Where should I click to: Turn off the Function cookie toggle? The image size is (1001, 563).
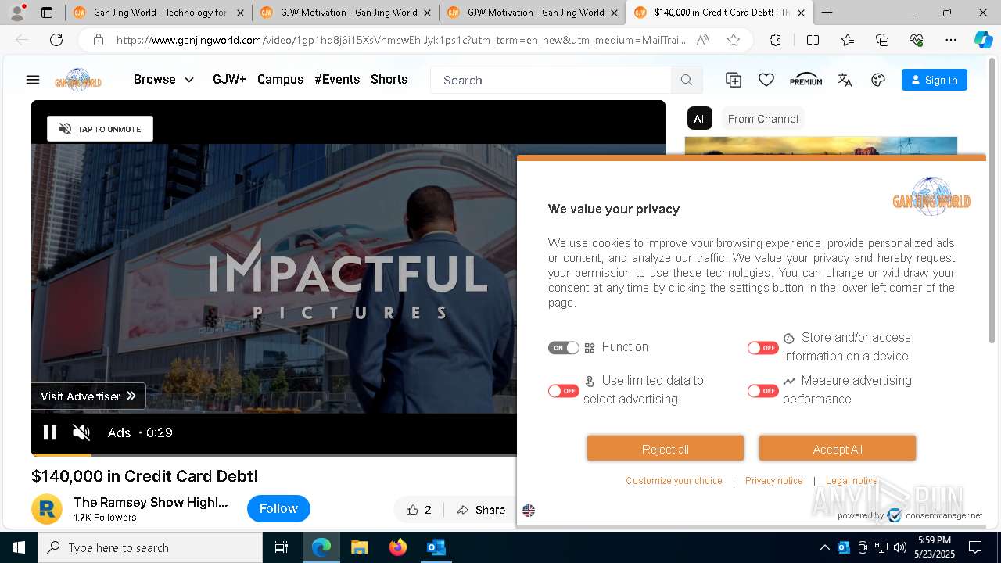click(563, 348)
